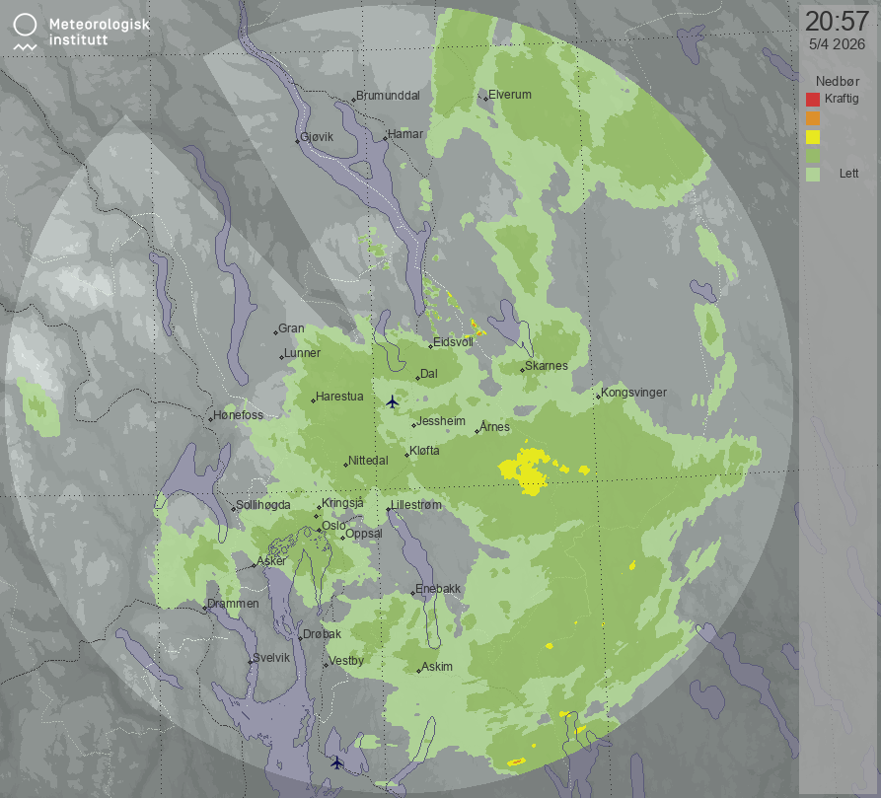Click the Askim town label
The height and width of the screenshot is (798, 881).
tap(437, 667)
